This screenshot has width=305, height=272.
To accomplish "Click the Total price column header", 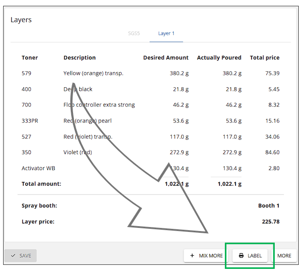I will pos(265,57).
